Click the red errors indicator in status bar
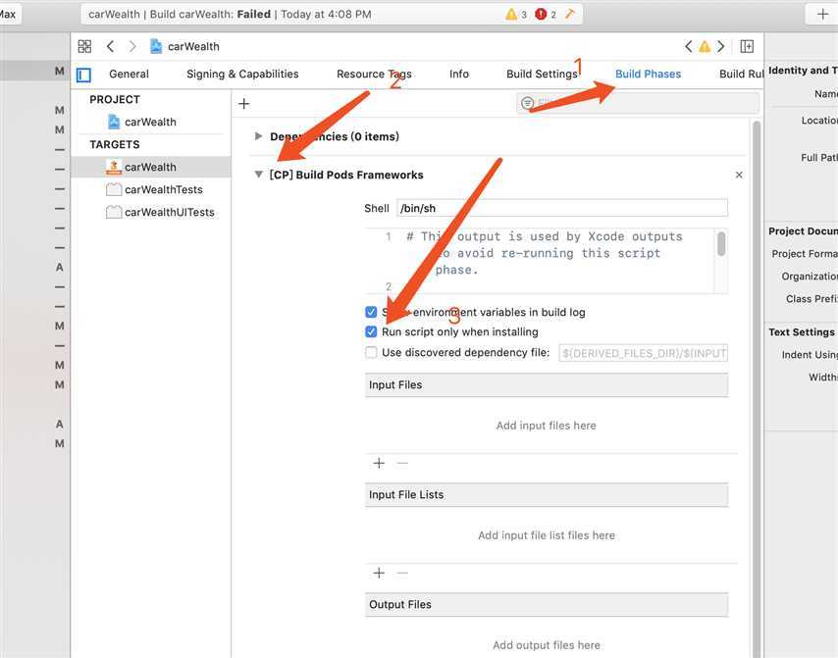The width and height of the screenshot is (838, 658). (546, 14)
